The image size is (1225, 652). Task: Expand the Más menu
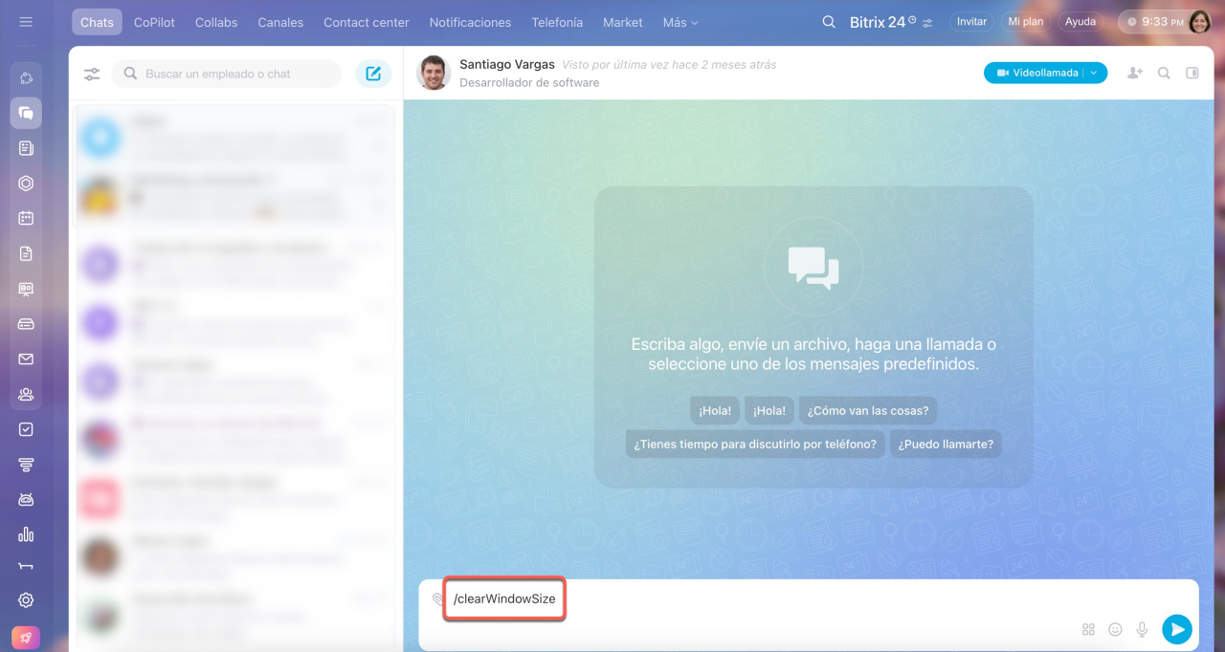point(680,22)
